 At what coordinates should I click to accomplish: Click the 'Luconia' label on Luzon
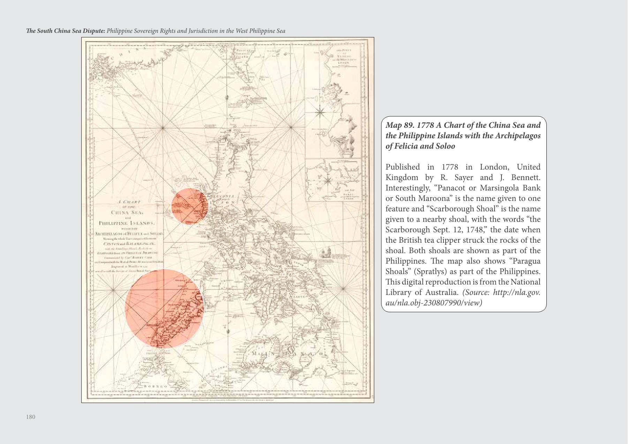point(223,196)
